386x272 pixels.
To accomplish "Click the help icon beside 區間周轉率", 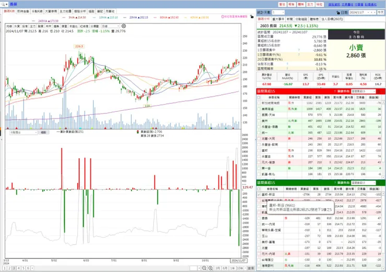I will click(287, 69).
